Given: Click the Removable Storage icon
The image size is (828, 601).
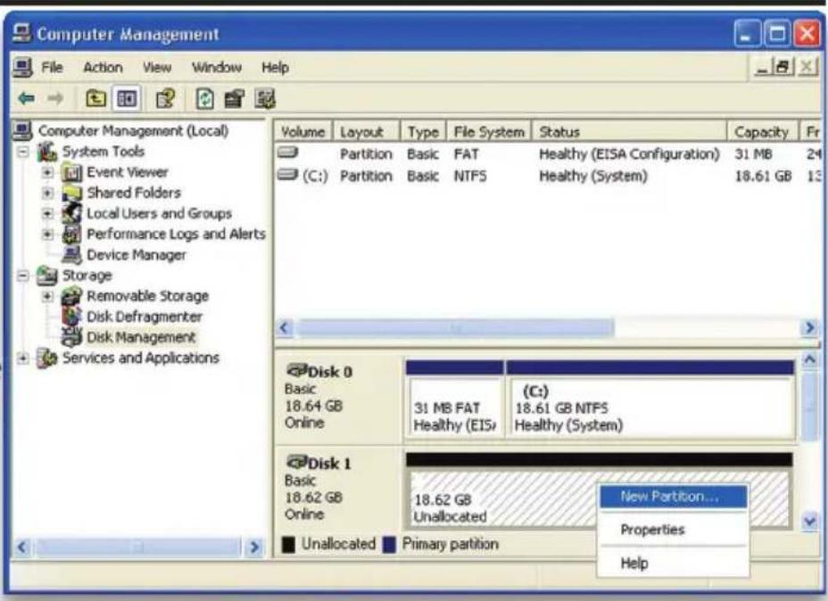Looking at the screenshot, I should coord(71,296).
